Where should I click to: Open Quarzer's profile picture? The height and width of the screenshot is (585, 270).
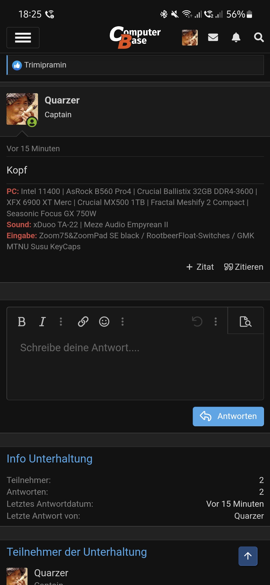[22, 109]
